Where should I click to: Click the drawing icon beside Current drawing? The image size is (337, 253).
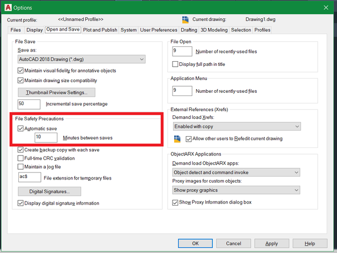tap(185, 19)
